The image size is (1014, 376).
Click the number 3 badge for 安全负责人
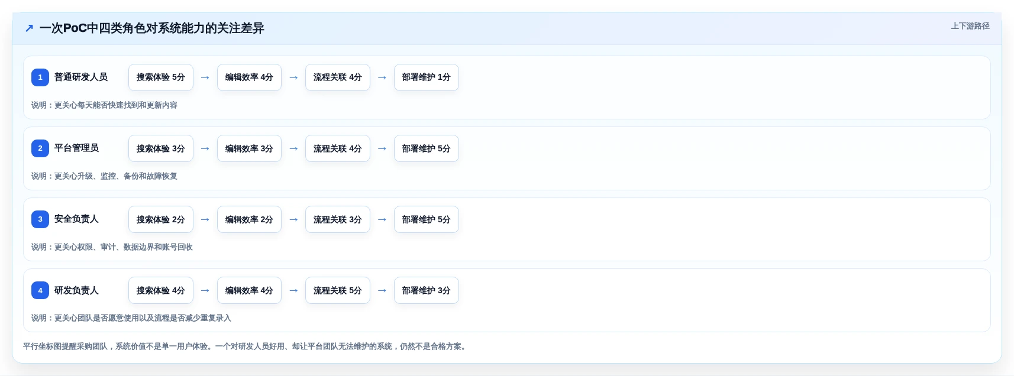point(40,219)
